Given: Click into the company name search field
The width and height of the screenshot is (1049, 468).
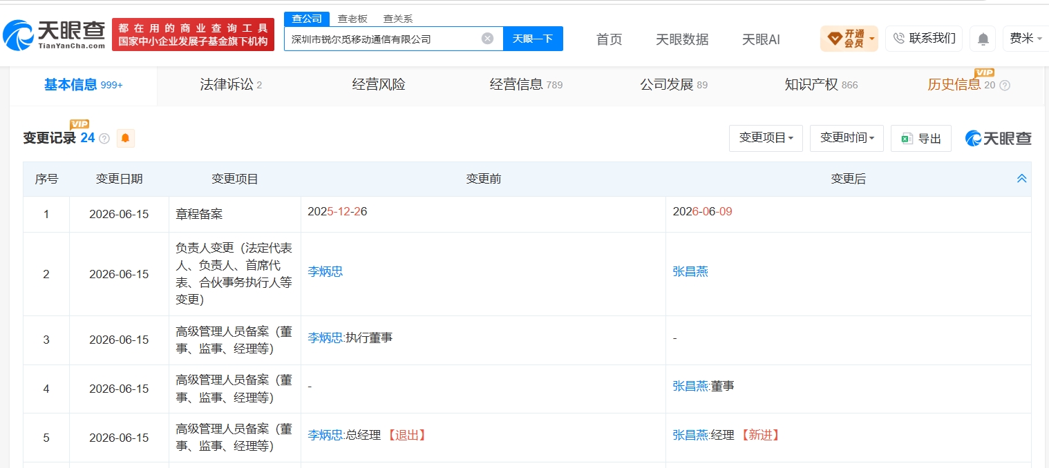Looking at the screenshot, I should pyautogui.click(x=384, y=39).
